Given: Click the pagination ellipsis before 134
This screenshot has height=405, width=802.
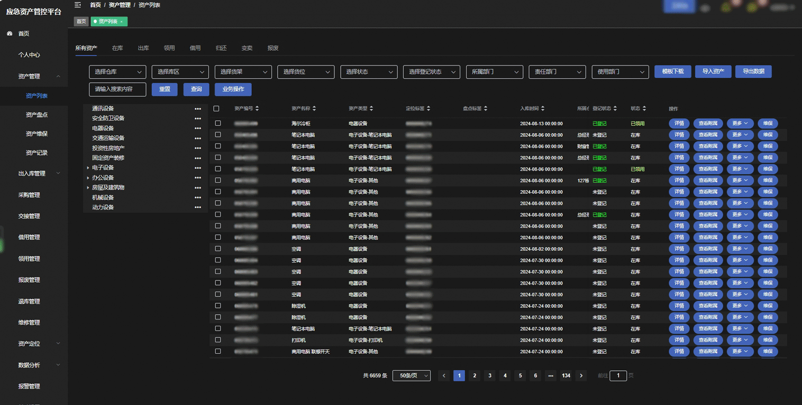Looking at the screenshot, I should (551, 375).
